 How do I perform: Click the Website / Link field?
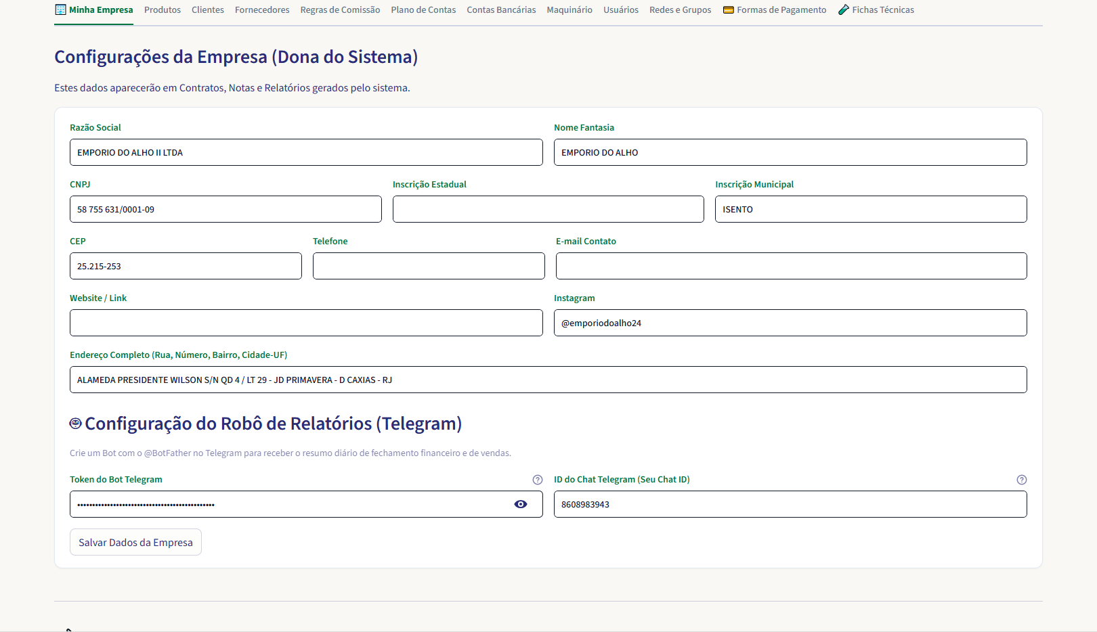coord(306,323)
